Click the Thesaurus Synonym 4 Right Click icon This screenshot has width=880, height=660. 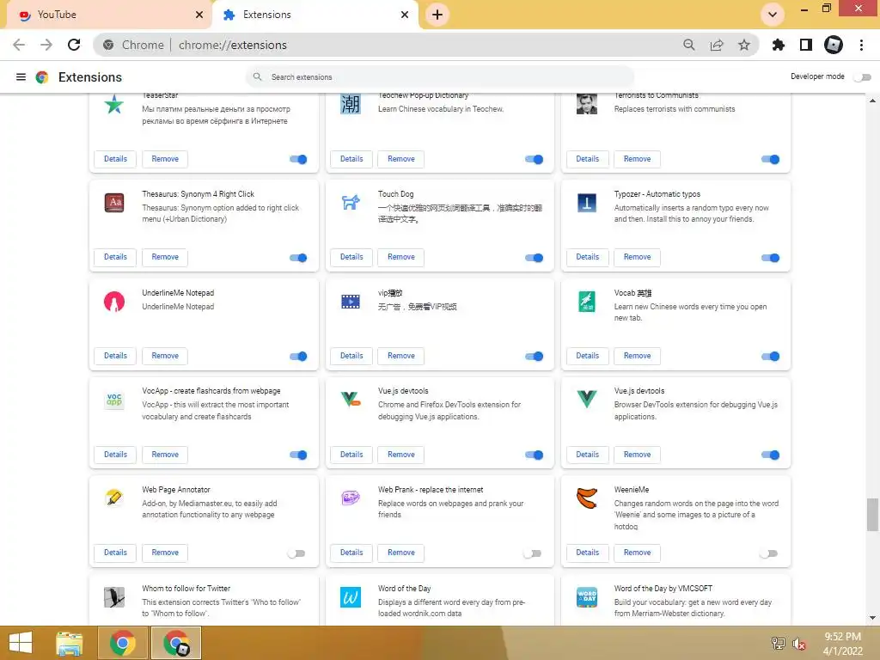pyautogui.click(x=114, y=203)
